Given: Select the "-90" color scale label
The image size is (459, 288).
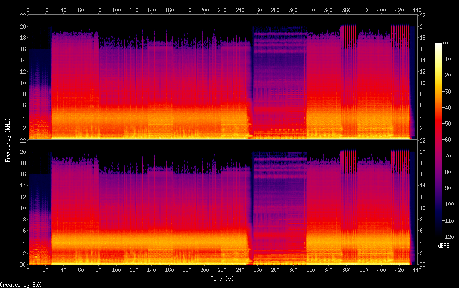Looking at the screenshot, I should point(447,188).
